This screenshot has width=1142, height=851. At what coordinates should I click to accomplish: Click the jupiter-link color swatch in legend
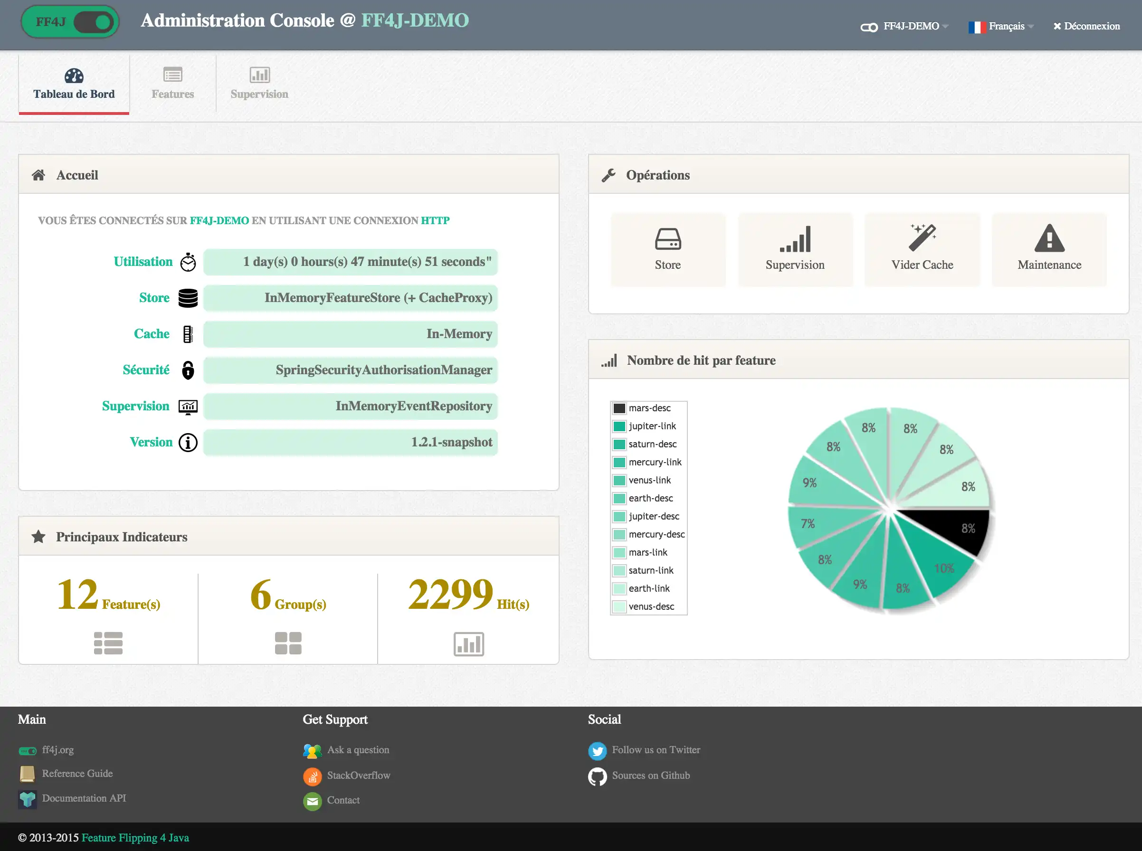point(619,426)
